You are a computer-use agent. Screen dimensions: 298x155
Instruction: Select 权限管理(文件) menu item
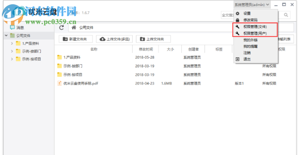point(256,27)
